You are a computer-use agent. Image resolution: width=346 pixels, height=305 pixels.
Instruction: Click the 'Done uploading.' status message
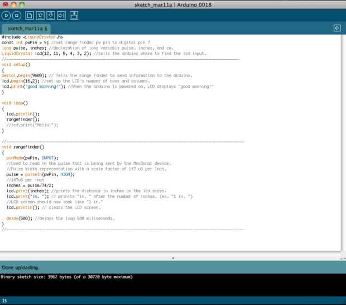click(20, 268)
